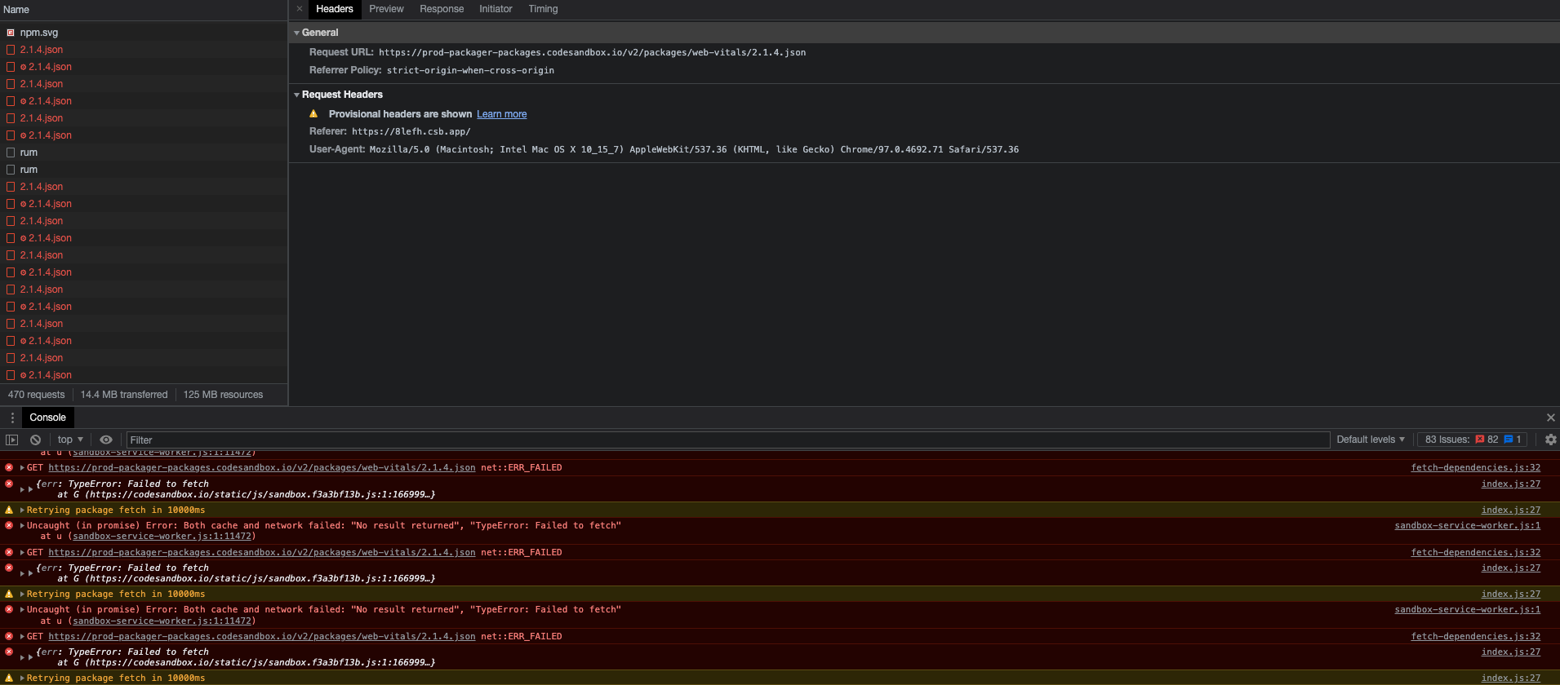
Task: Open the Preview tab
Action: coord(386,9)
